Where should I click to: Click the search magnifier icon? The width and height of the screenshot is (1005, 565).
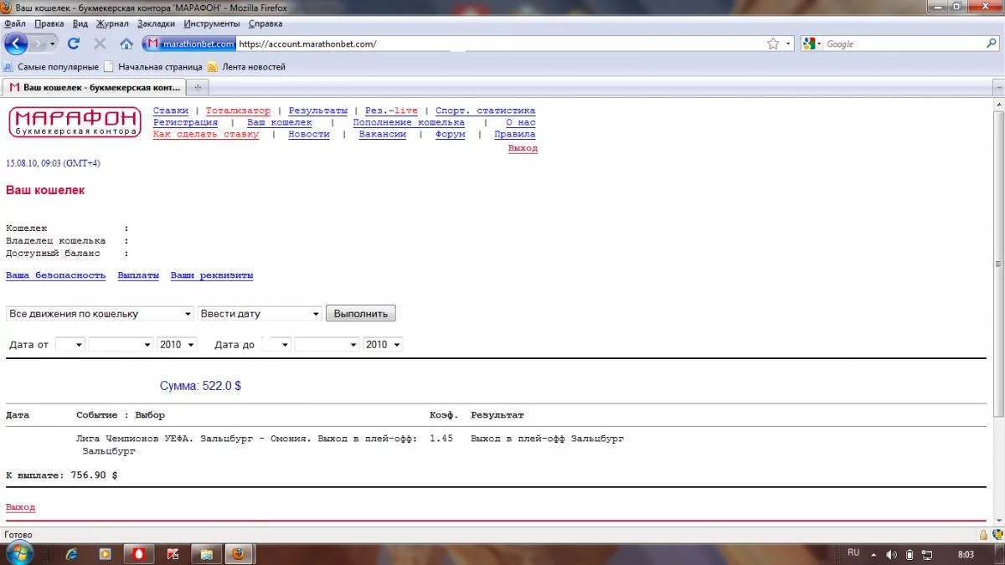[x=992, y=44]
